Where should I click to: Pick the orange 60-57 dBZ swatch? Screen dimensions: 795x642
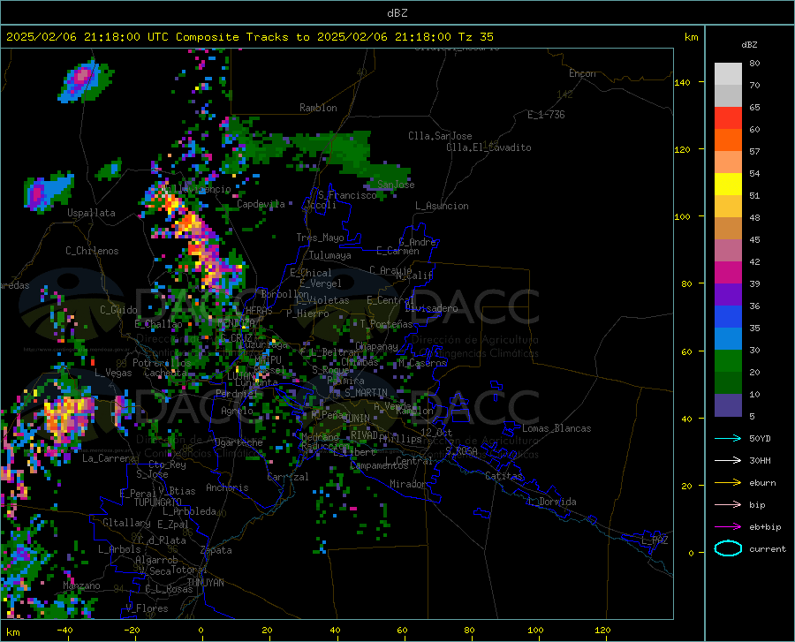click(728, 140)
